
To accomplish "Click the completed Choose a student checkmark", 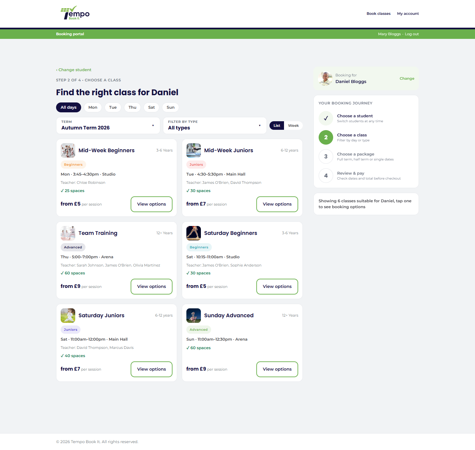I will pos(326,118).
